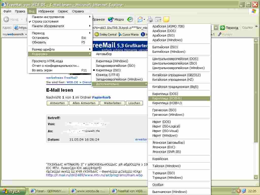Screen dimensions: 260x195
Task: Click the Start button
Action: point(13,191)
